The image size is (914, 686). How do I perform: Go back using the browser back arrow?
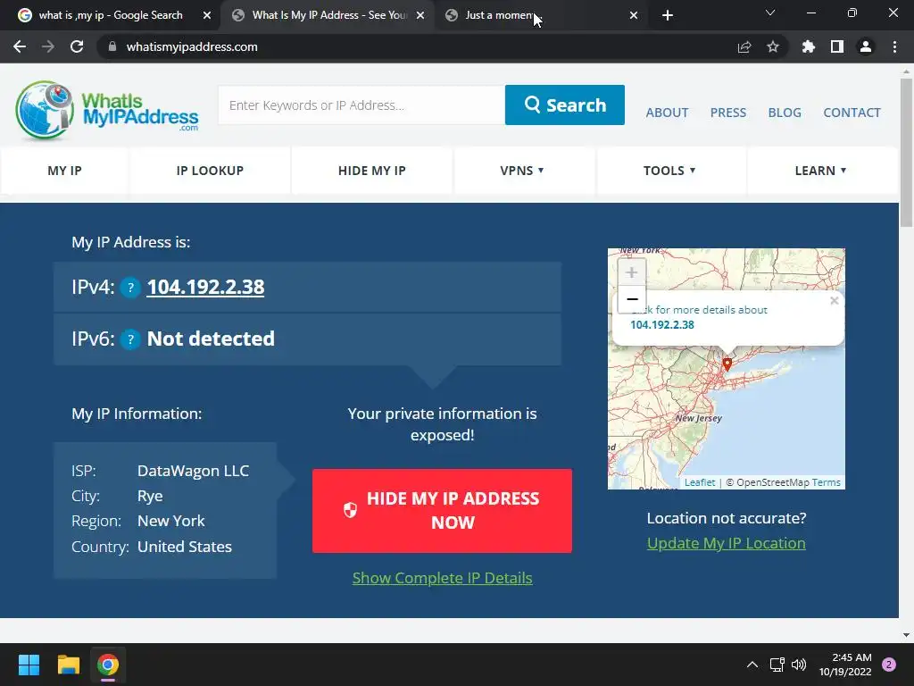20,46
